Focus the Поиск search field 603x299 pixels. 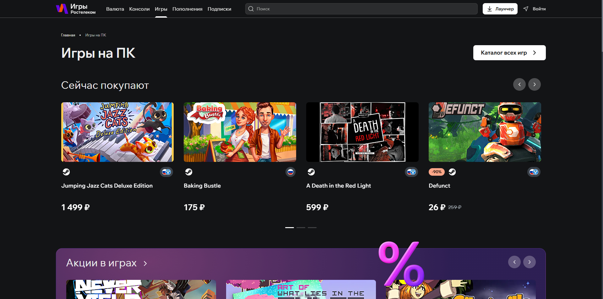[x=361, y=9]
